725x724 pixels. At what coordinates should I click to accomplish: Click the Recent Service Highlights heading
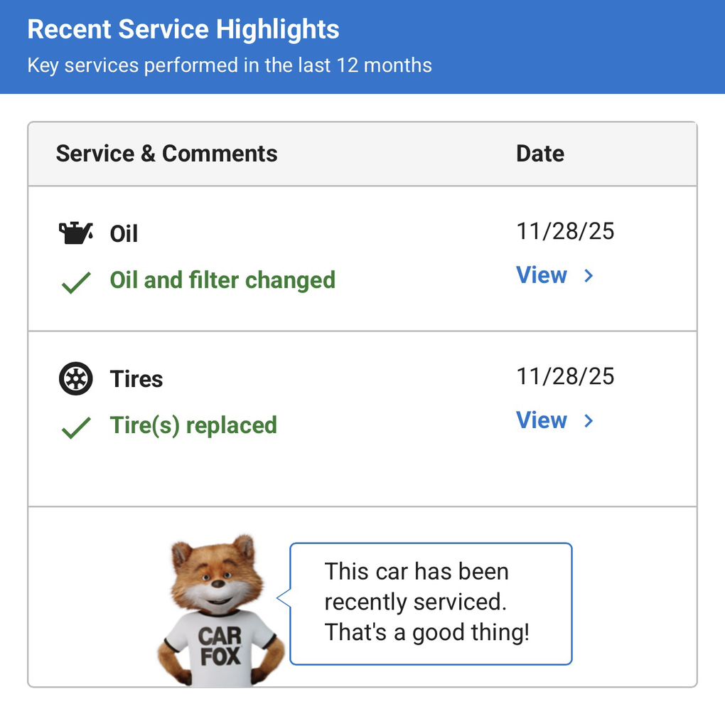coord(183,30)
